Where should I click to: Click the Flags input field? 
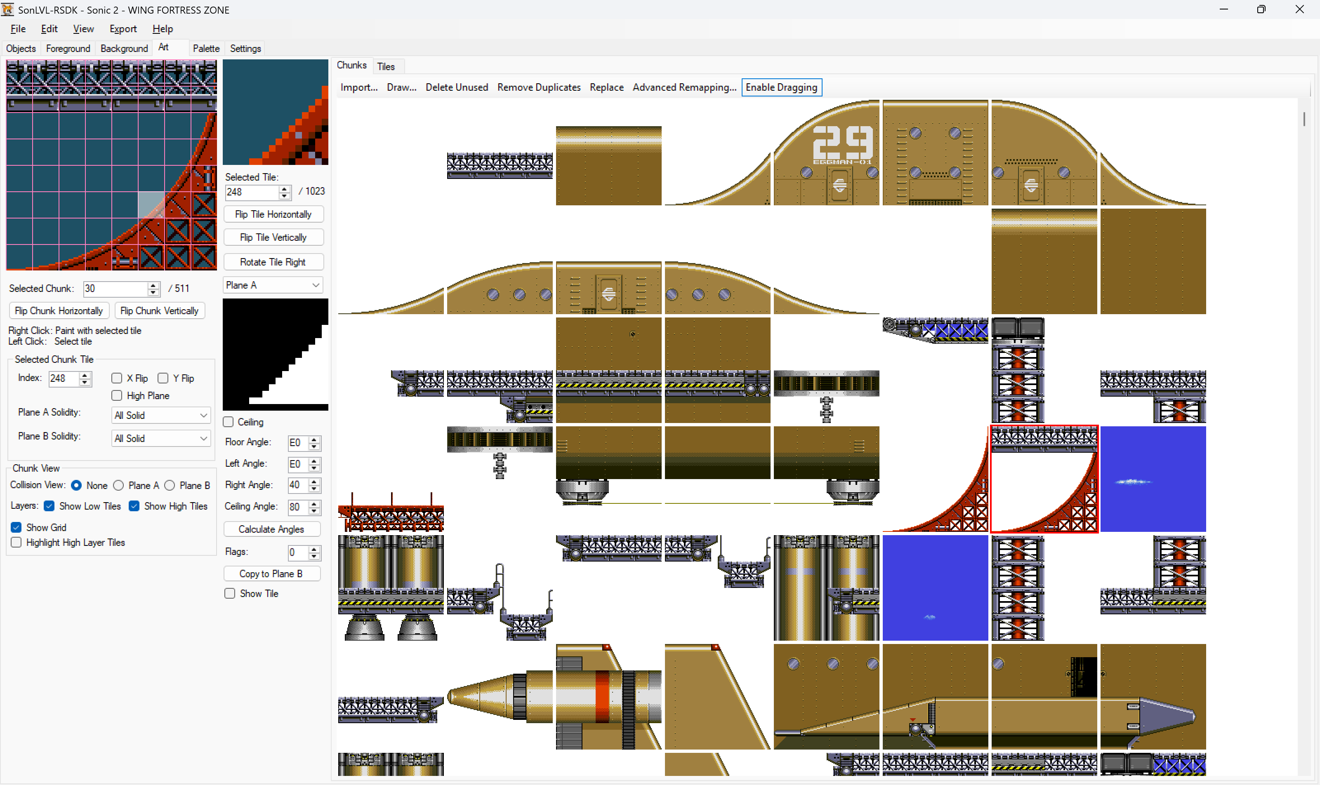pos(297,552)
